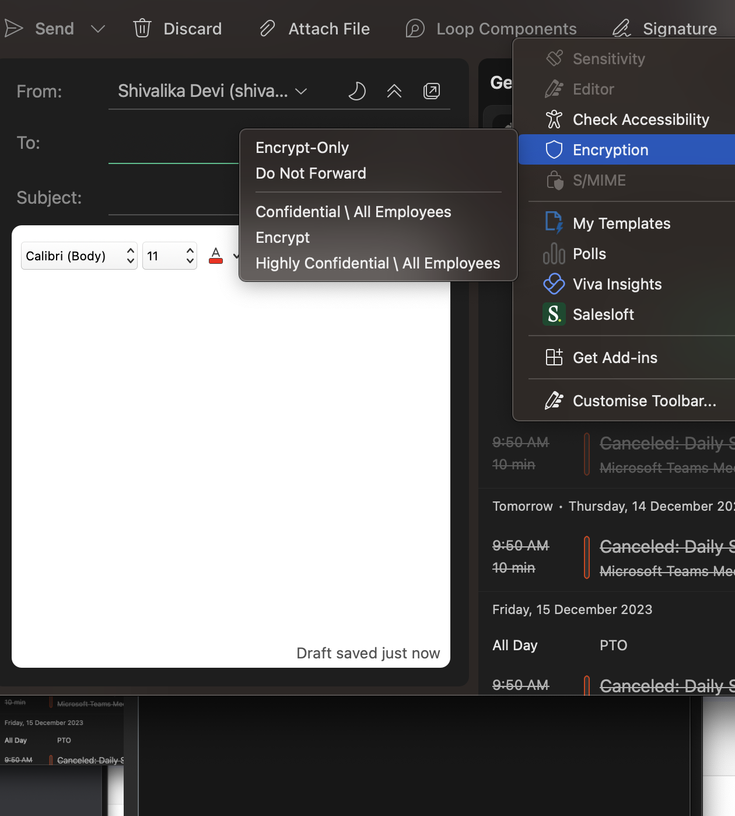Click the email body text area
The image size is (735, 816).
click(231, 461)
